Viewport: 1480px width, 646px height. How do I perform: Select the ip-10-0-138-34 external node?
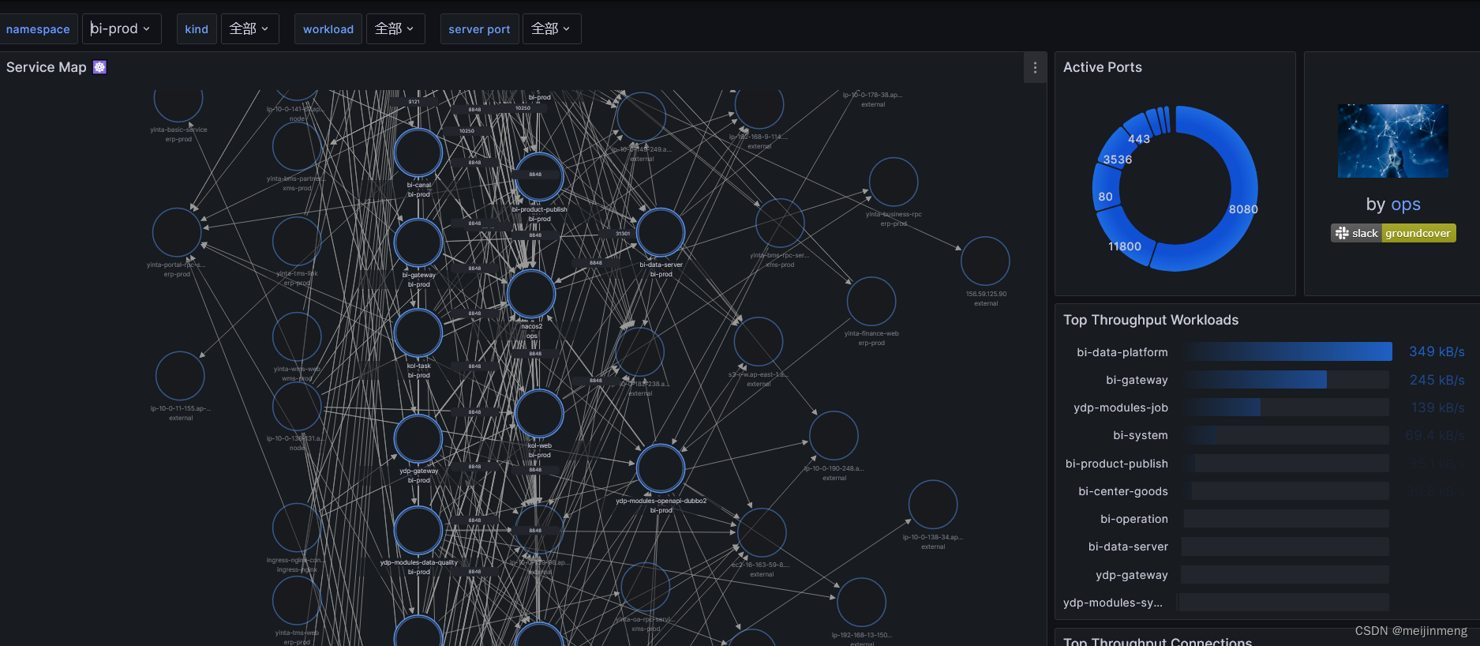(x=933, y=505)
